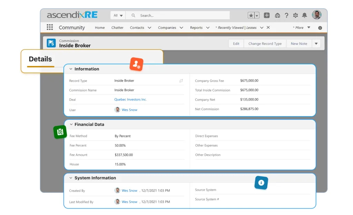Click the blue info badge icon
Image resolution: width=353 pixels, height=215 pixels.
[261, 183]
